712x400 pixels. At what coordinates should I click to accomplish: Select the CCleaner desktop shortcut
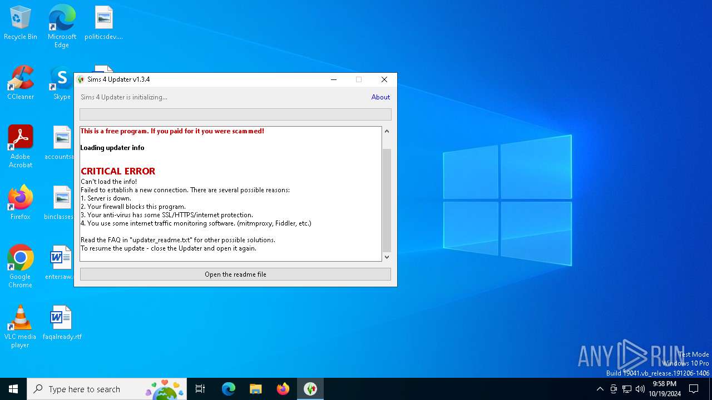click(x=21, y=83)
